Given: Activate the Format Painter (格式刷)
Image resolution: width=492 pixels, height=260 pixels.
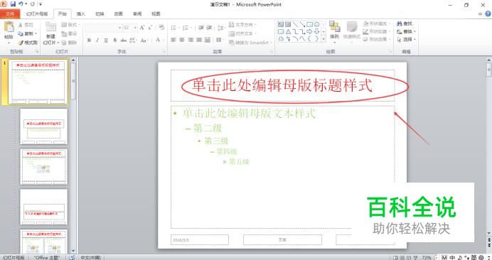Looking at the screenshot, I should pos(28,43).
